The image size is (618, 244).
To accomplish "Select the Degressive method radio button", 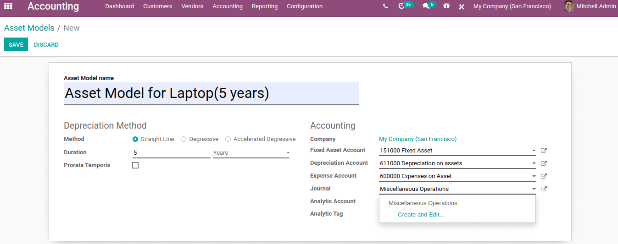I will click(184, 139).
